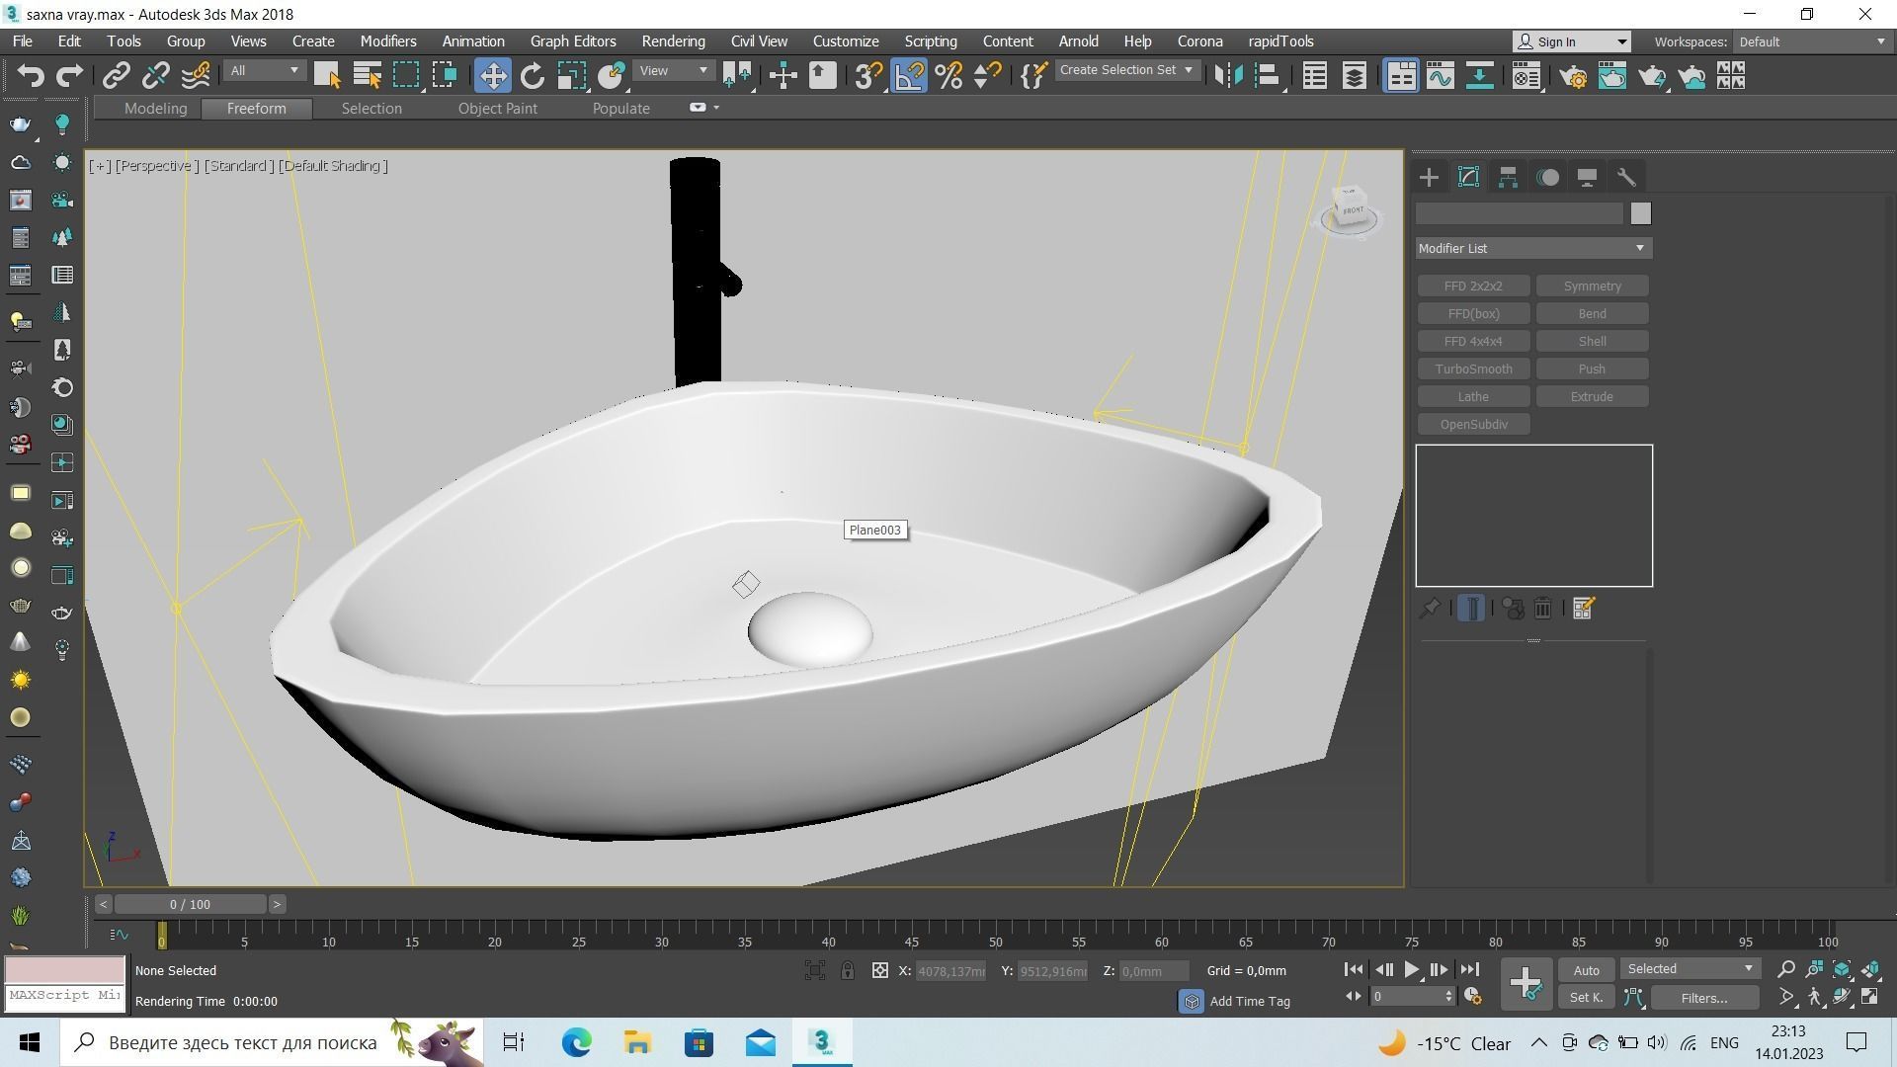
Task: Choose the Select and Scale tool
Action: coord(572,76)
